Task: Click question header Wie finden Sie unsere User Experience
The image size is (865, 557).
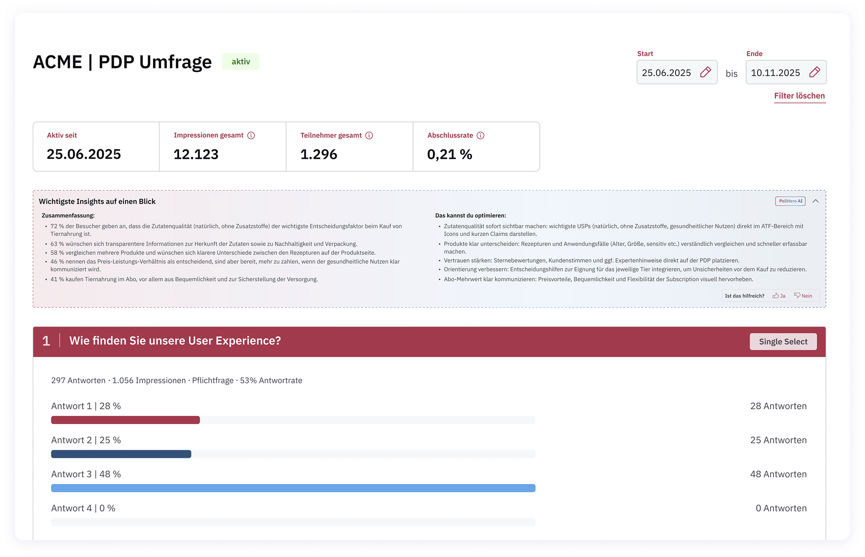Action: point(175,341)
